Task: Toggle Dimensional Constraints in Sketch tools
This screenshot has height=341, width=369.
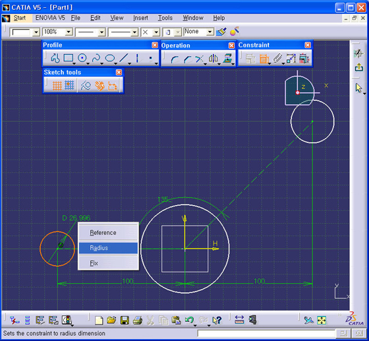Action: (x=113, y=86)
